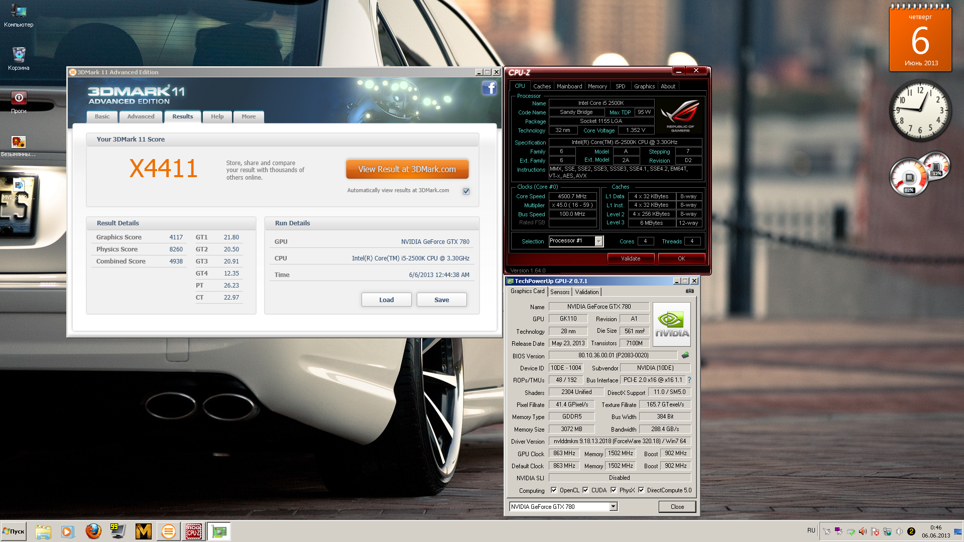Expand the Processor #1 selection dropdown
This screenshot has width=964, height=542.
598,241
